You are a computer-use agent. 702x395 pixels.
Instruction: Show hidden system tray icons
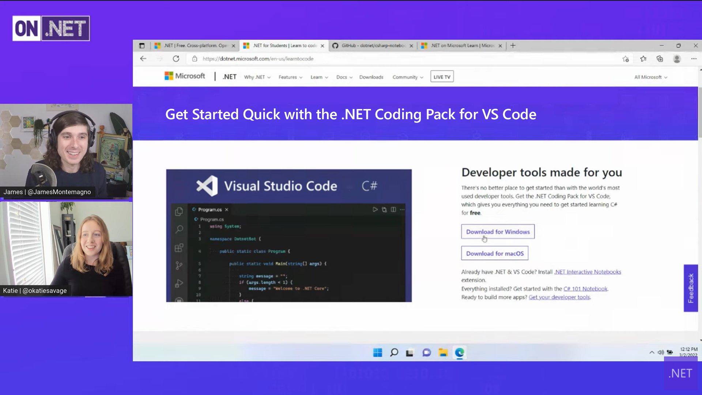coord(652,352)
